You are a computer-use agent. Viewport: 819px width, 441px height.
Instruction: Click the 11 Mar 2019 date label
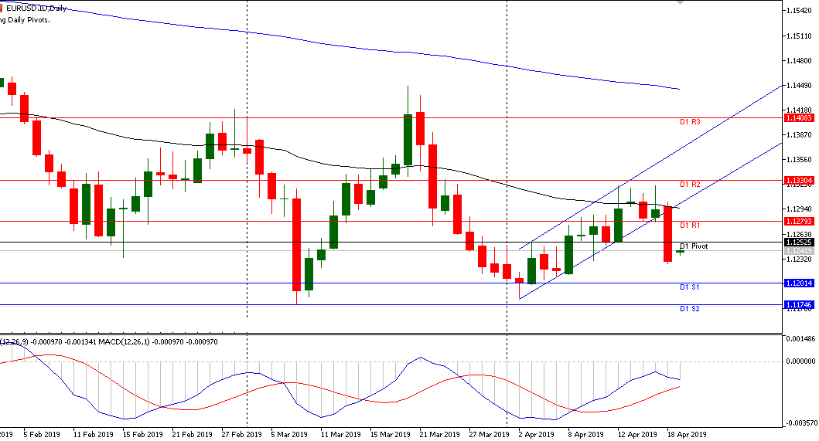coord(340,435)
